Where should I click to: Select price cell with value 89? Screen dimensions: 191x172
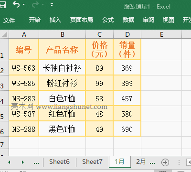coord(99,68)
